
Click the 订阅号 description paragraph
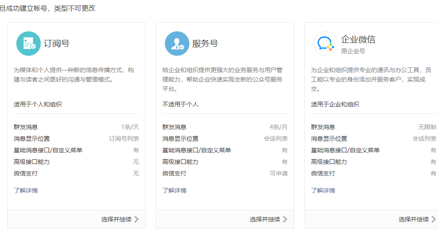tap(74, 75)
